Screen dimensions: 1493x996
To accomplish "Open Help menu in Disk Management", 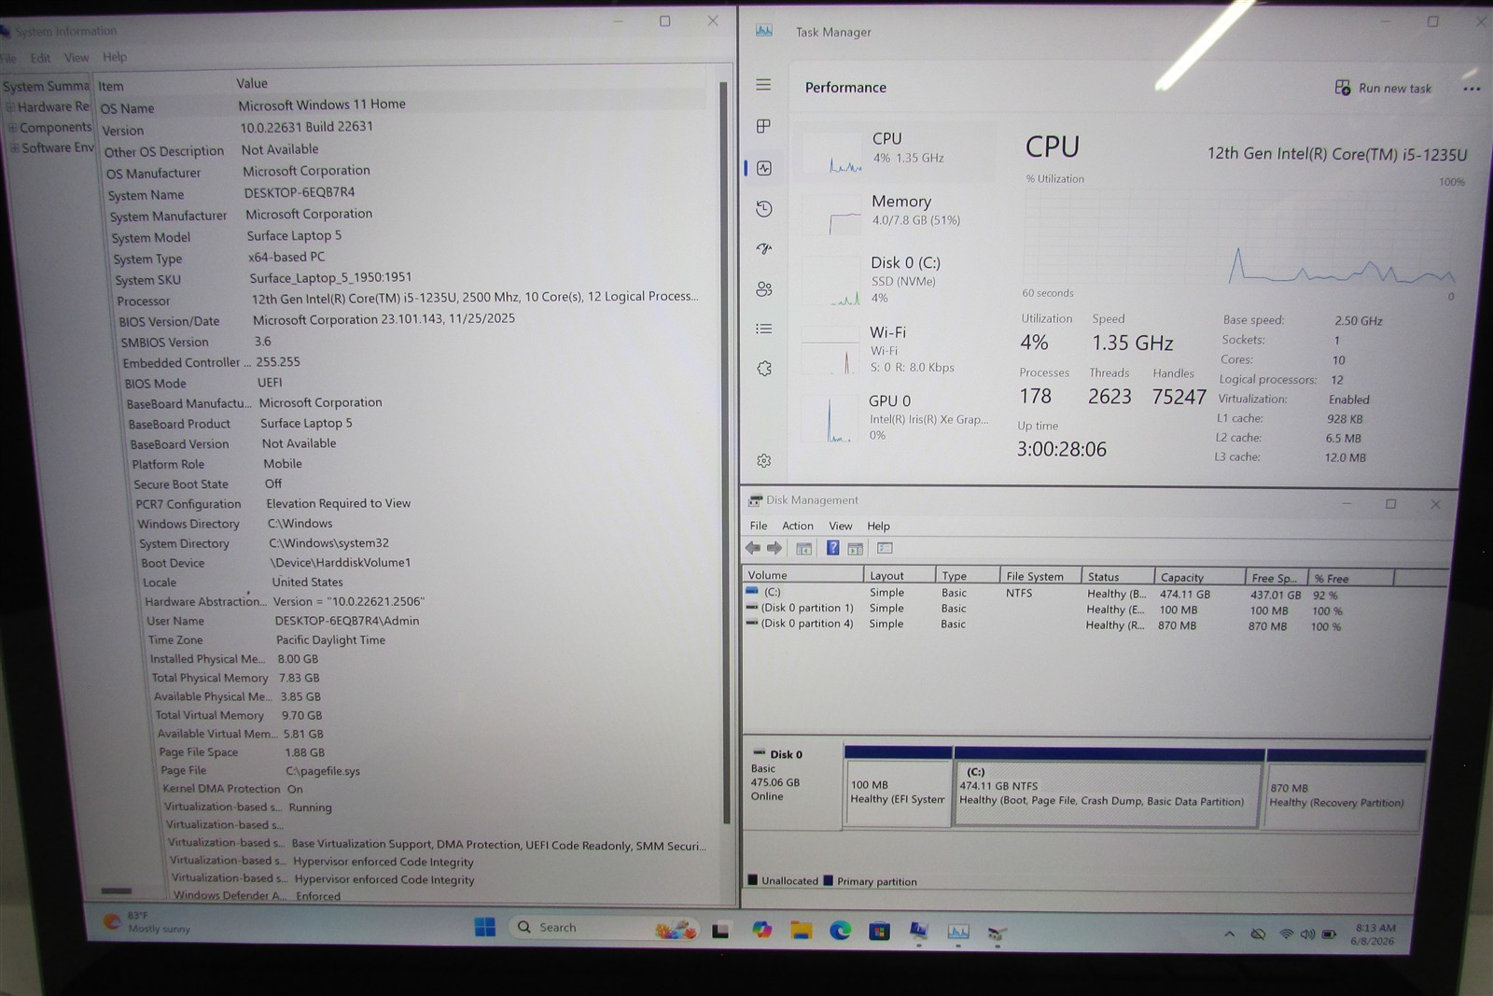I will click(x=878, y=526).
